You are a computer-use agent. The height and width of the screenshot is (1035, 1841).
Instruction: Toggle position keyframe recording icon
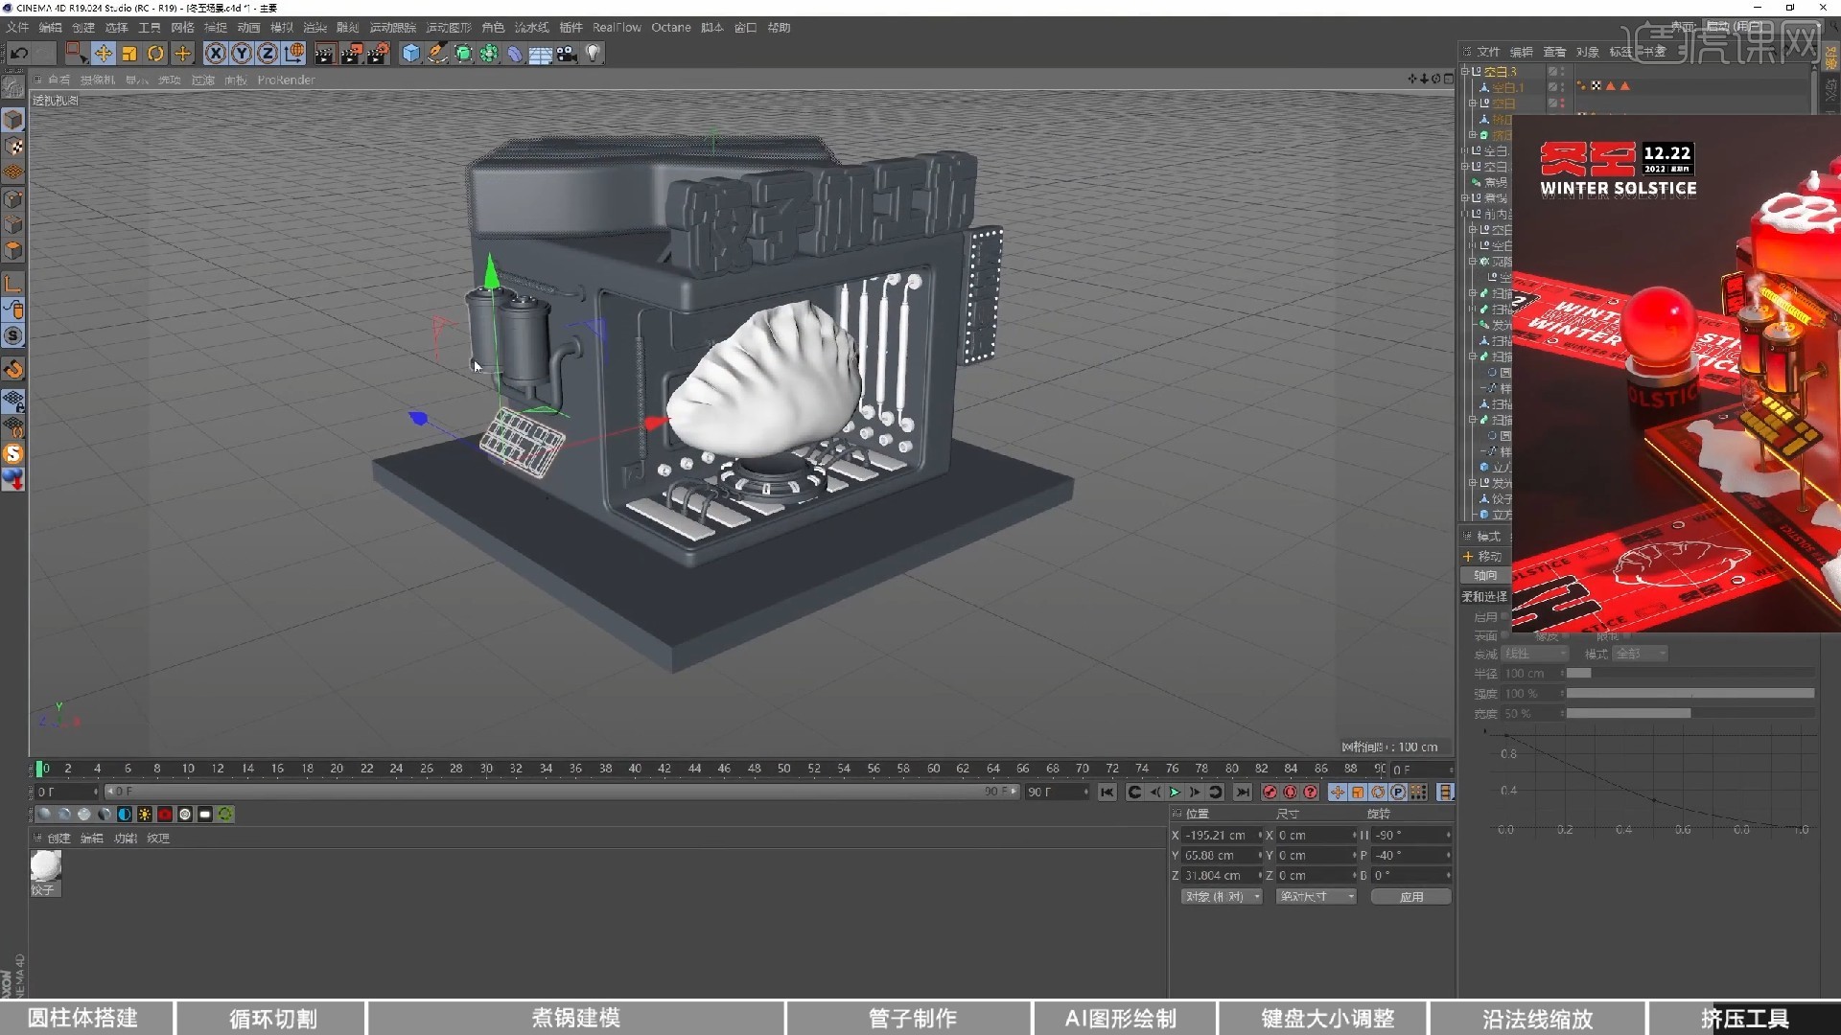pos(1338,793)
